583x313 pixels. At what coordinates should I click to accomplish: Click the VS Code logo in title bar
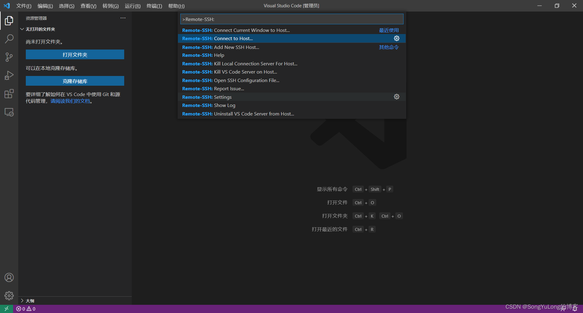tap(7, 6)
